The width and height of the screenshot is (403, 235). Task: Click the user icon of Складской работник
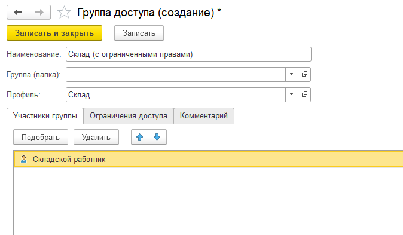coord(24,159)
